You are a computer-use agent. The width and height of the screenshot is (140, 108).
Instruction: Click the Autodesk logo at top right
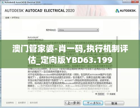pyautogui.click(x=126, y=11)
